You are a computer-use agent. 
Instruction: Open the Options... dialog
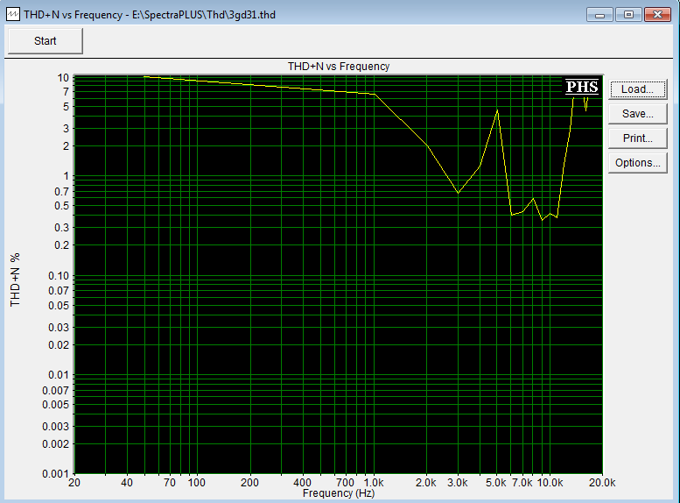[x=637, y=163]
